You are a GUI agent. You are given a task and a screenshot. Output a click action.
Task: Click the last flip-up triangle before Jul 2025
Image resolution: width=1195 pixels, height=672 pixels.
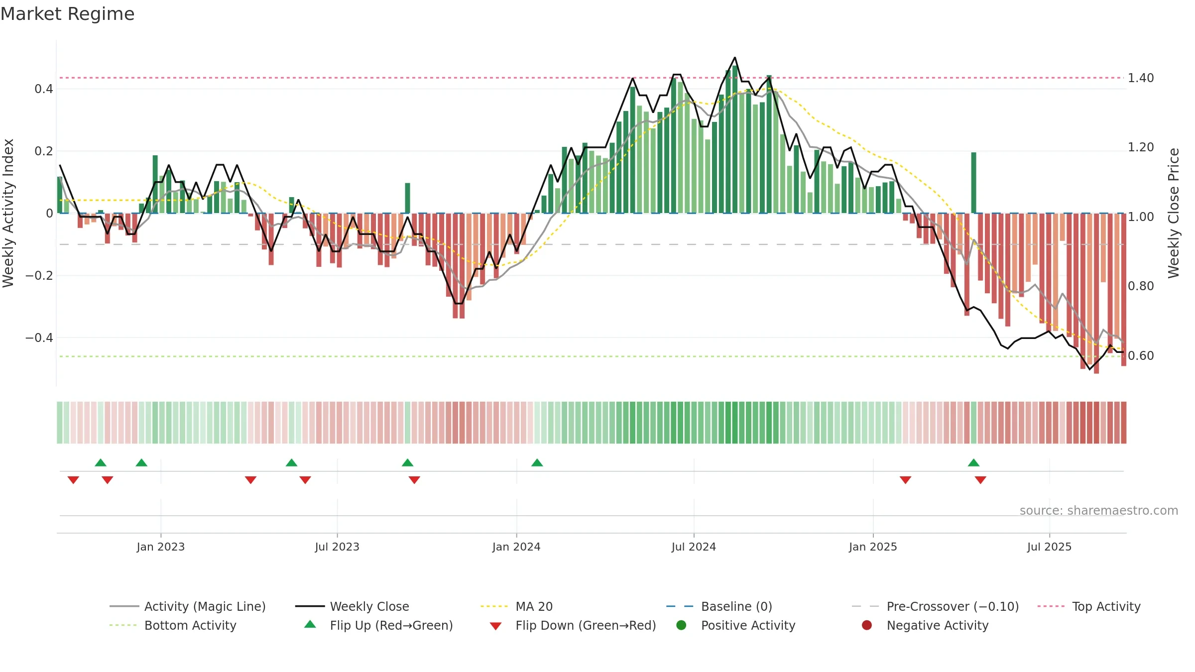pyautogui.click(x=973, y=462)
